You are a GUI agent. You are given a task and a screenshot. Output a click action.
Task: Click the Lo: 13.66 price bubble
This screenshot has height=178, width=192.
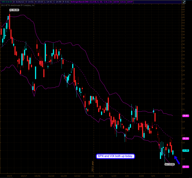[x=170, y=164]
